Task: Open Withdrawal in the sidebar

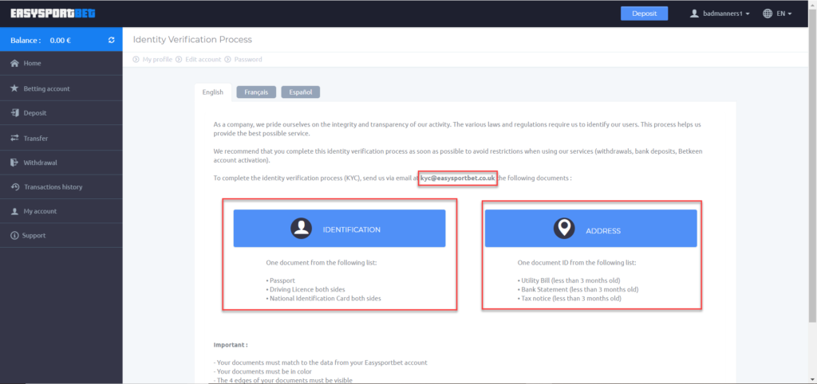Action: pyautogui.click(x=61, y=163)
